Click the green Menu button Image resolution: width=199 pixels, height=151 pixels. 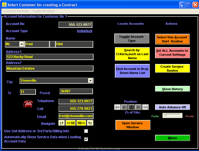click(172, 138)
